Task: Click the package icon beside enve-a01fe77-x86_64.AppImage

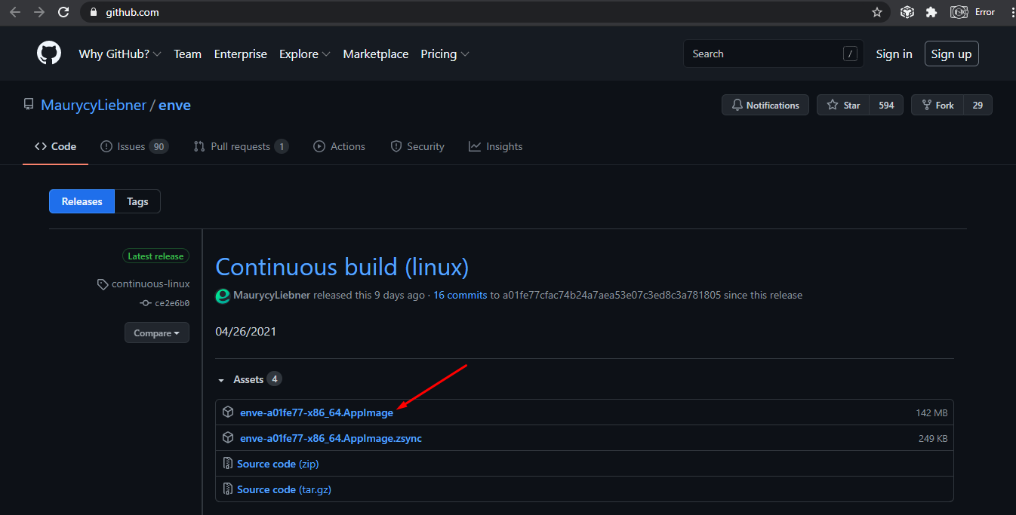Action: coord(228,412)
